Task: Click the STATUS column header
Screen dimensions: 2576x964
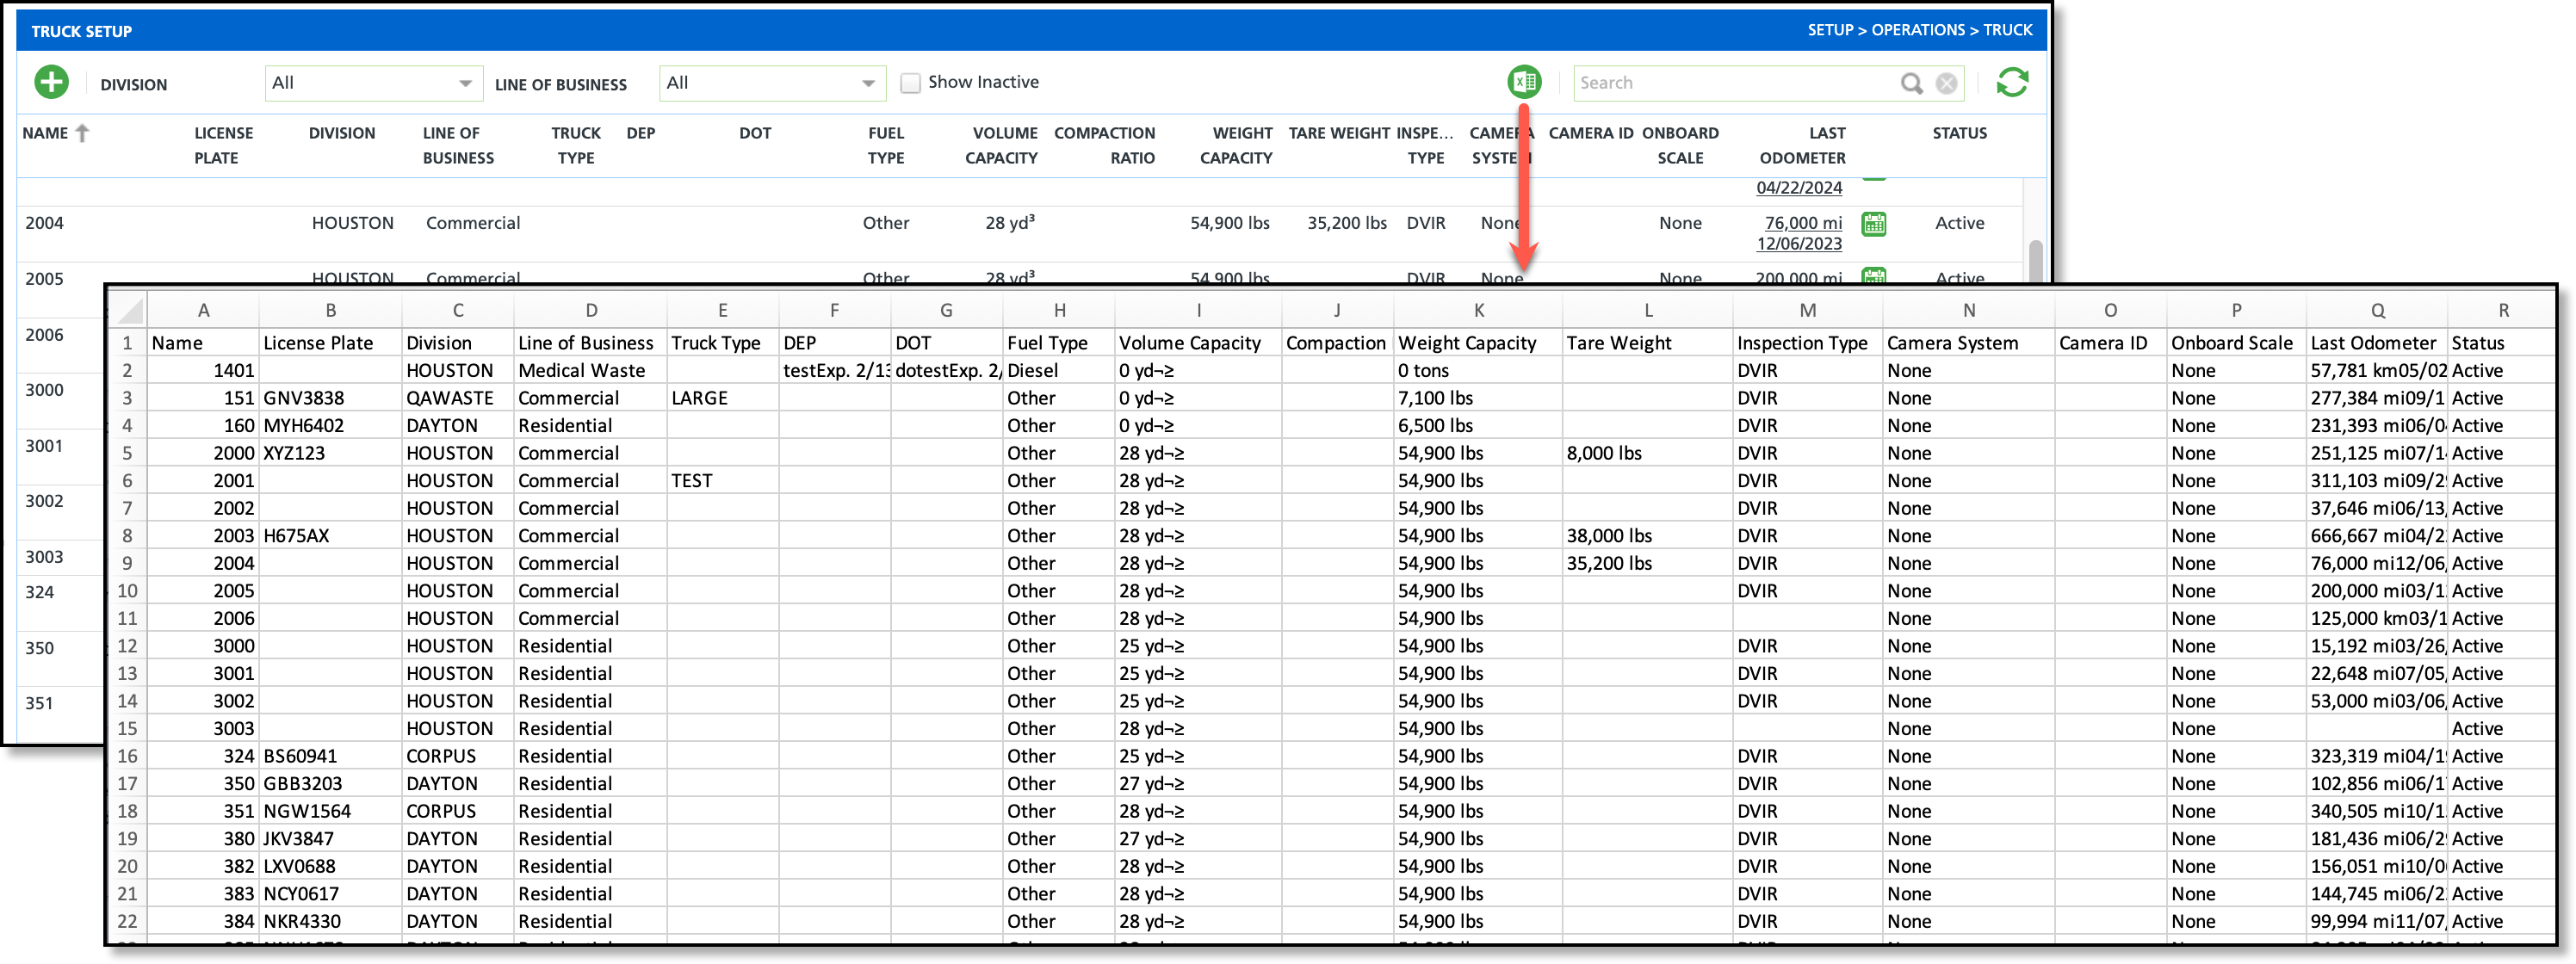Action: coord(1959,133)
